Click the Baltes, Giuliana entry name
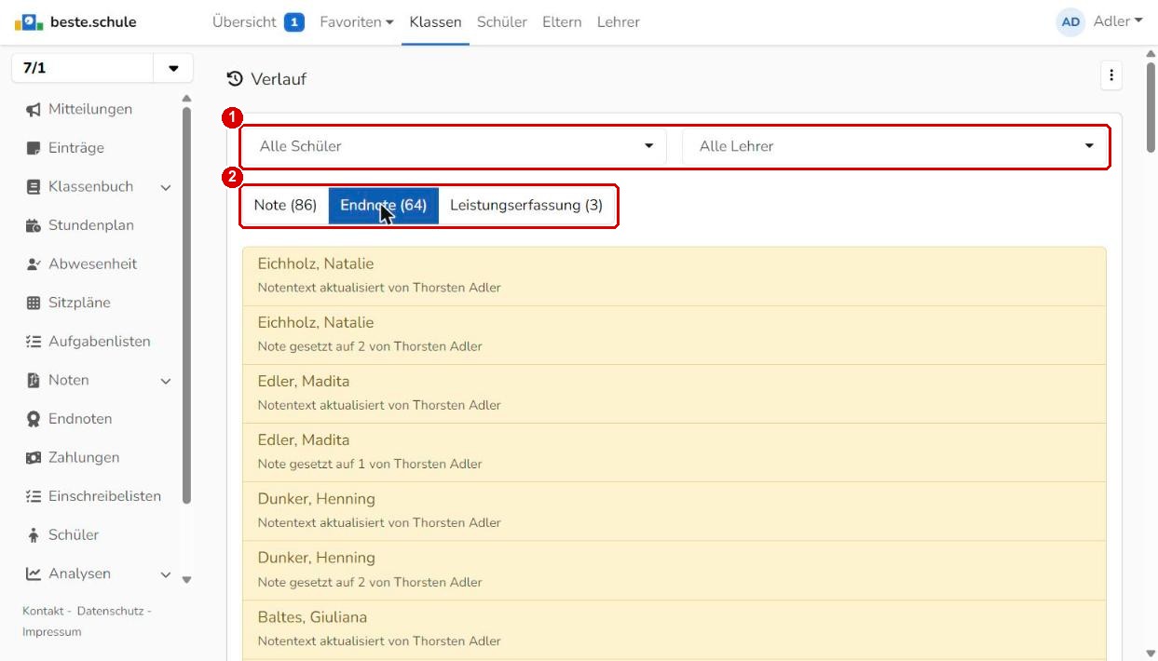1158x661 pixels. coord(312,617)
